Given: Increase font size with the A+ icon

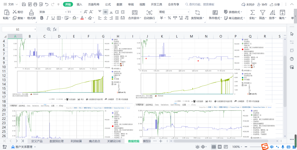Looking at the screenshot, I should [x=86, y=12].
